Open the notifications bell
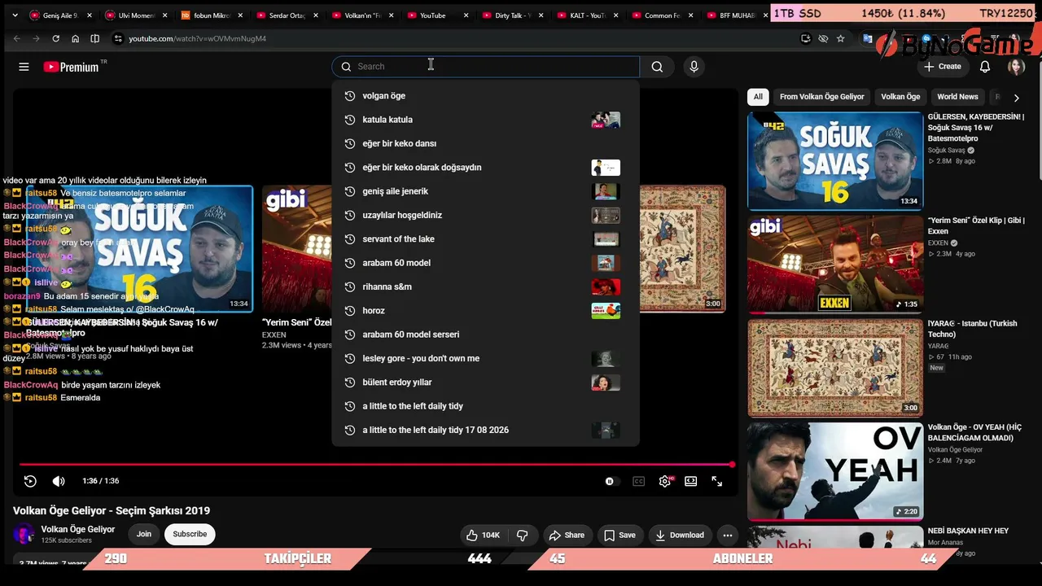This screenshot has height=586, width=1042. pyautogui.click(x=985, y=67)
